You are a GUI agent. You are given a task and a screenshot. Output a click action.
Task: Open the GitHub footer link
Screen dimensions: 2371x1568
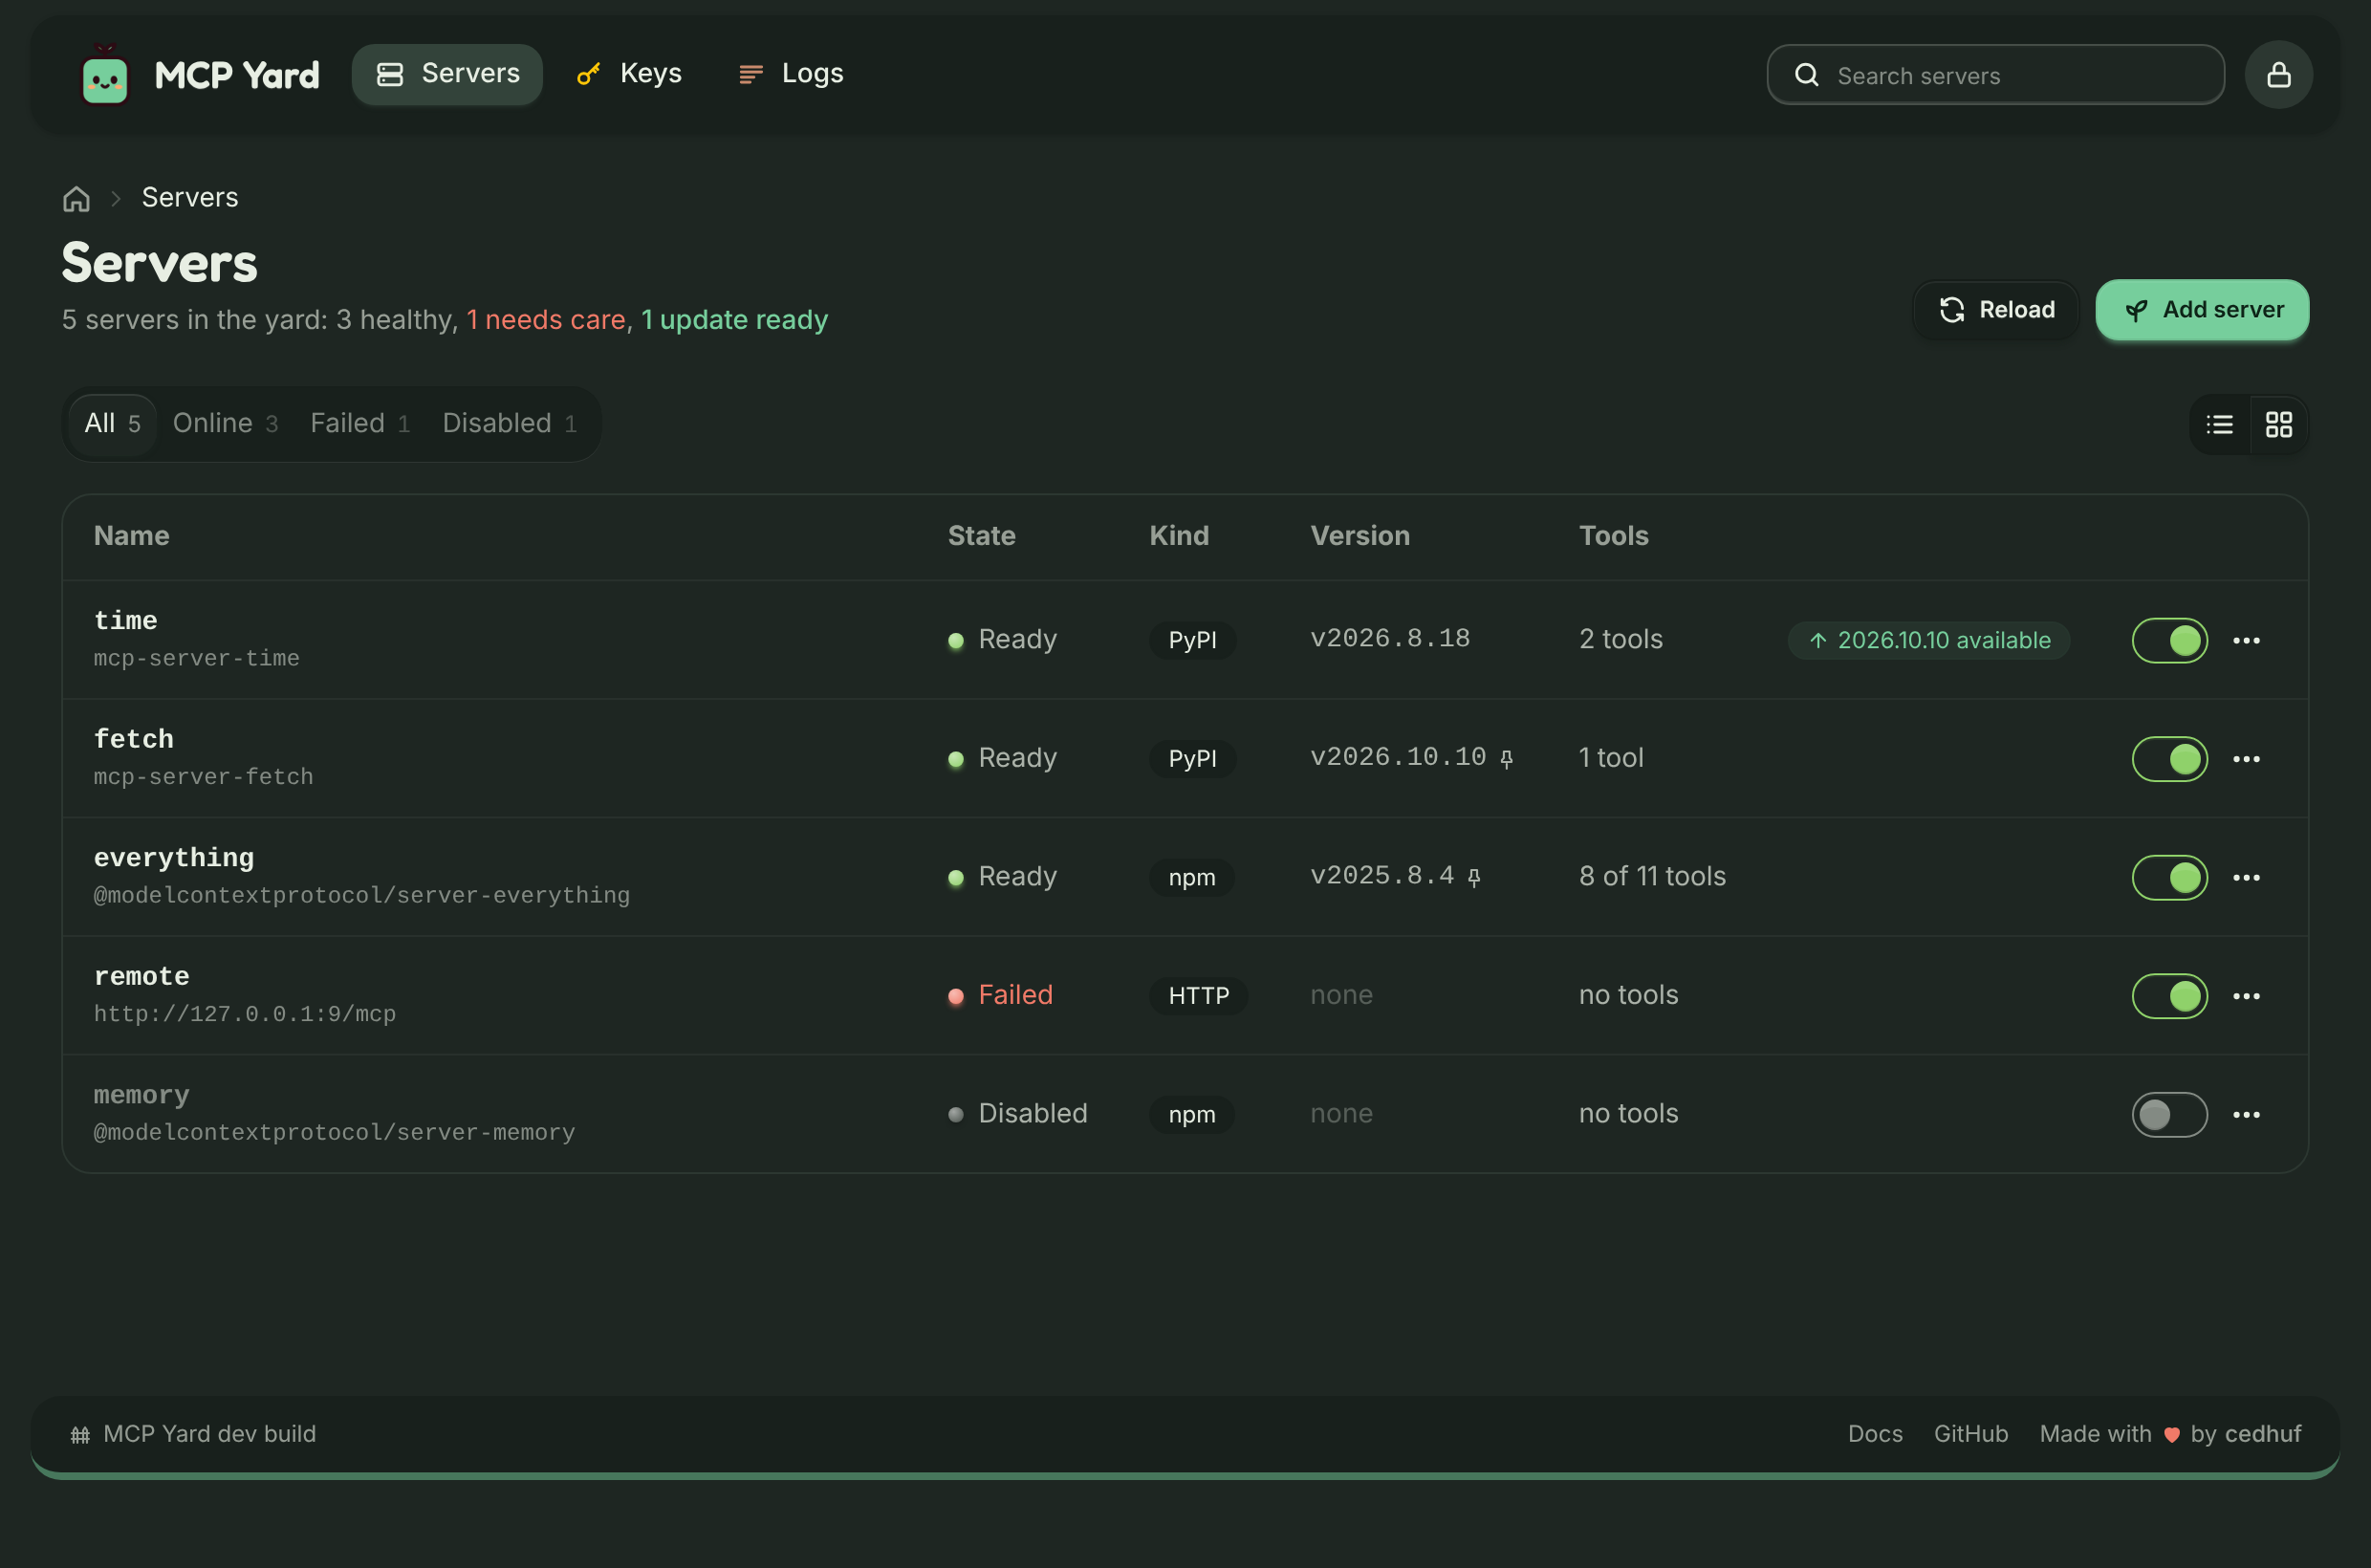point(1970,1433)
